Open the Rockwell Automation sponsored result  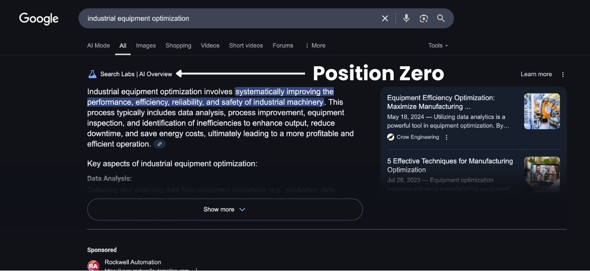[132, 262]
